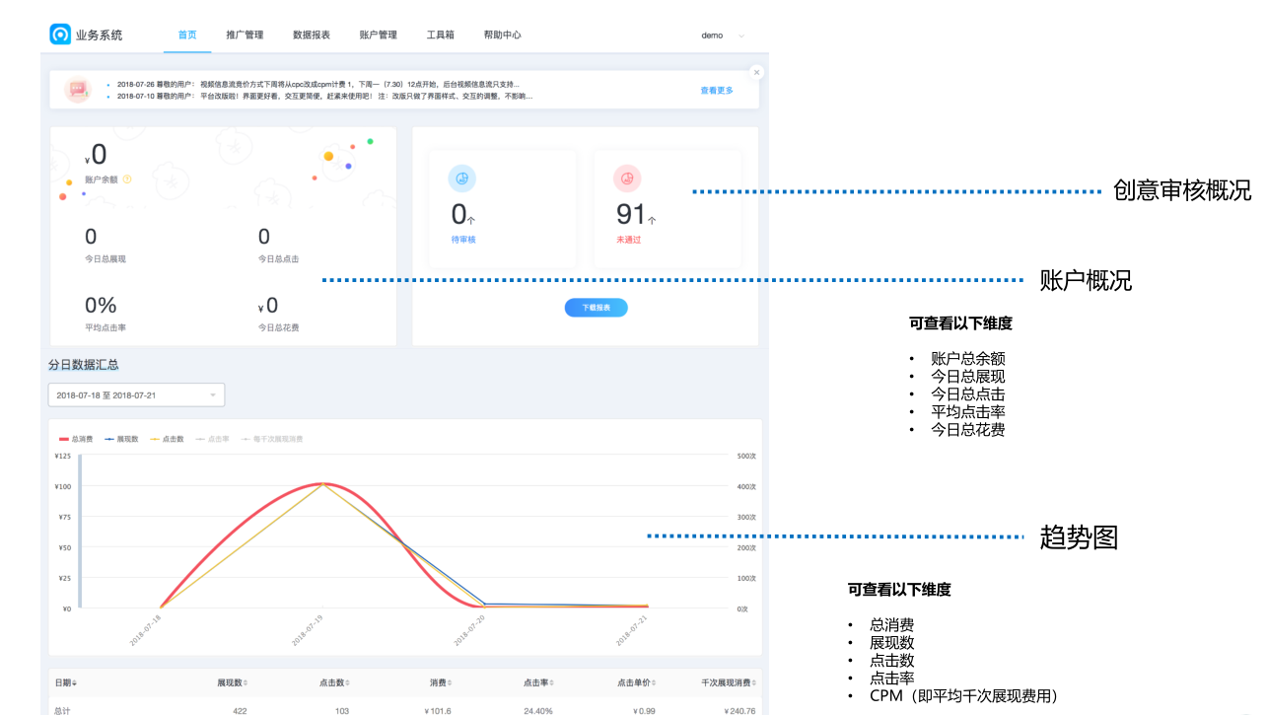Click the red 未通过 pie icon
Screen dimensions: 1267x715
pos(627,179)
